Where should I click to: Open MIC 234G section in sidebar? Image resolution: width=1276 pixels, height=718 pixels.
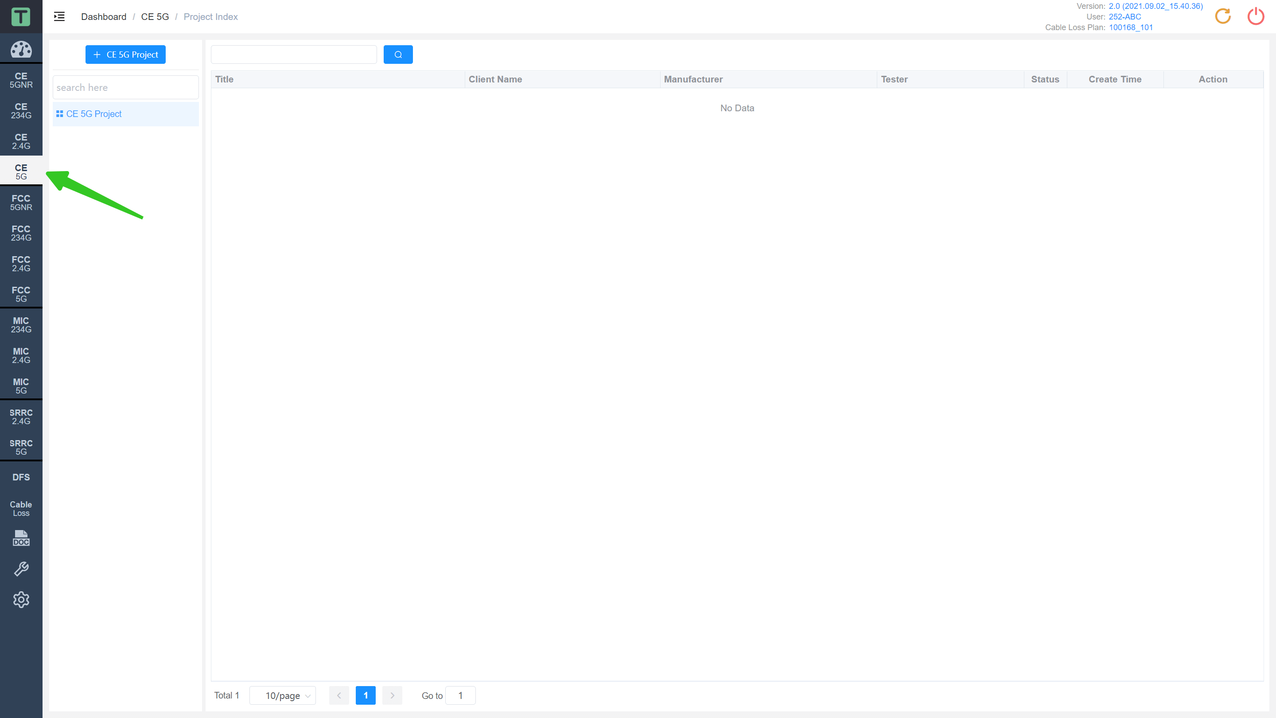point(21,324)
